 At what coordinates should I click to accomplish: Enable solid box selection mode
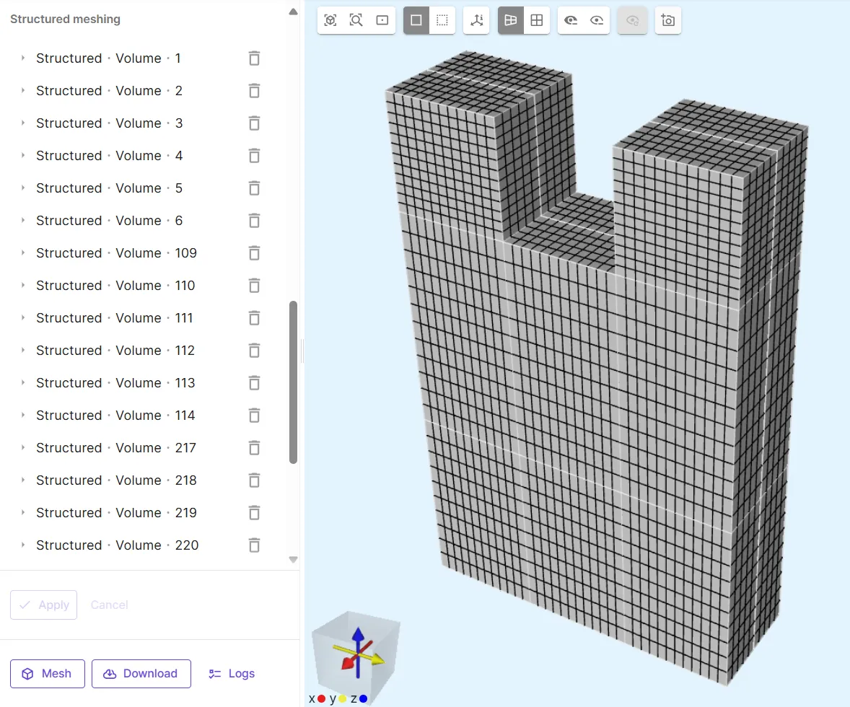(416, 20)
